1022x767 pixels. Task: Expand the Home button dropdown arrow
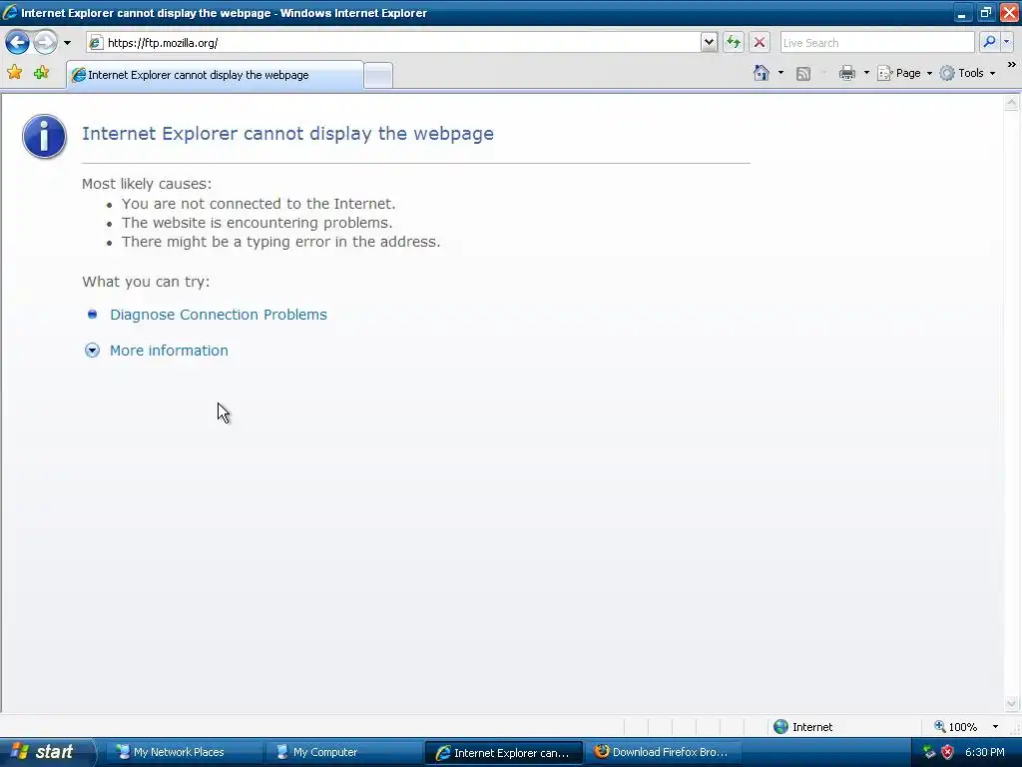pyautogui.click(x=780, y=73)
